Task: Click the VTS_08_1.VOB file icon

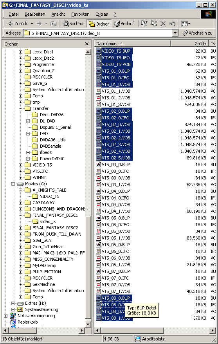Action: click(99, 318)
